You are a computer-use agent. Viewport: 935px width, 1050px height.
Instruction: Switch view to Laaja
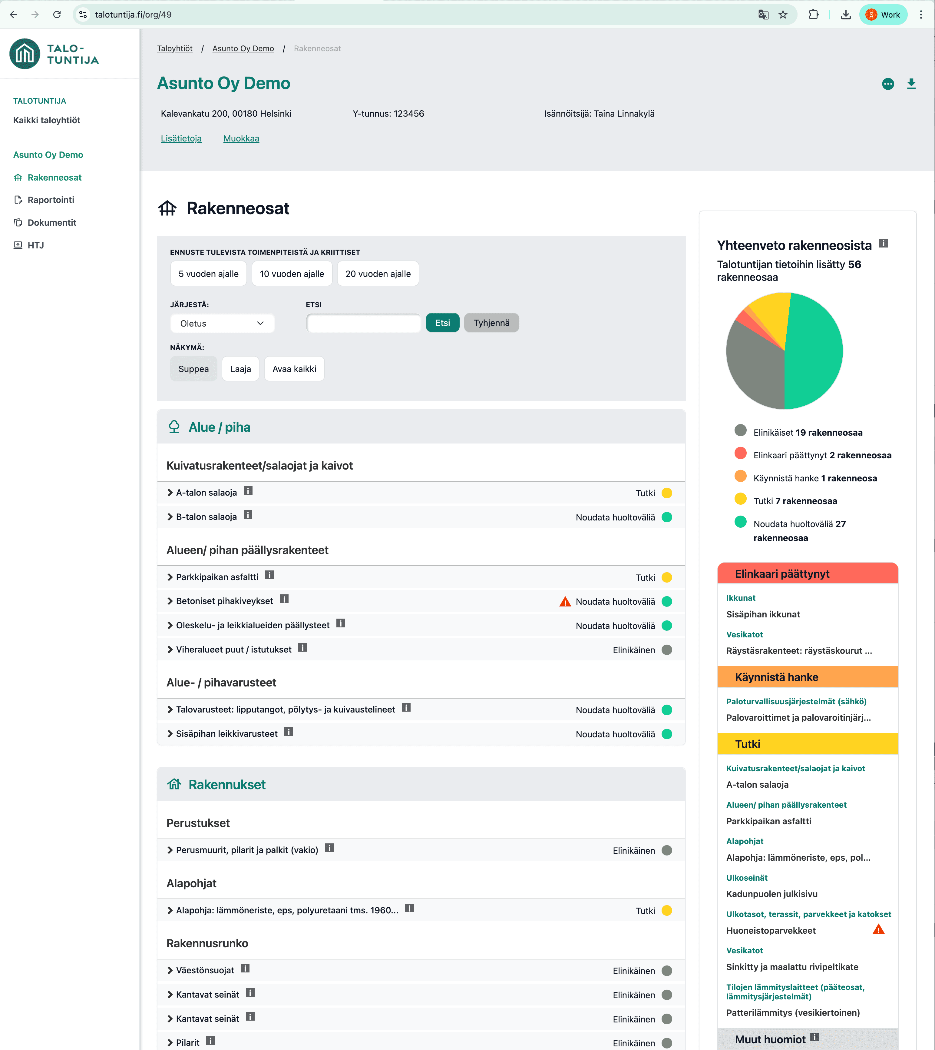click(240, 368)
